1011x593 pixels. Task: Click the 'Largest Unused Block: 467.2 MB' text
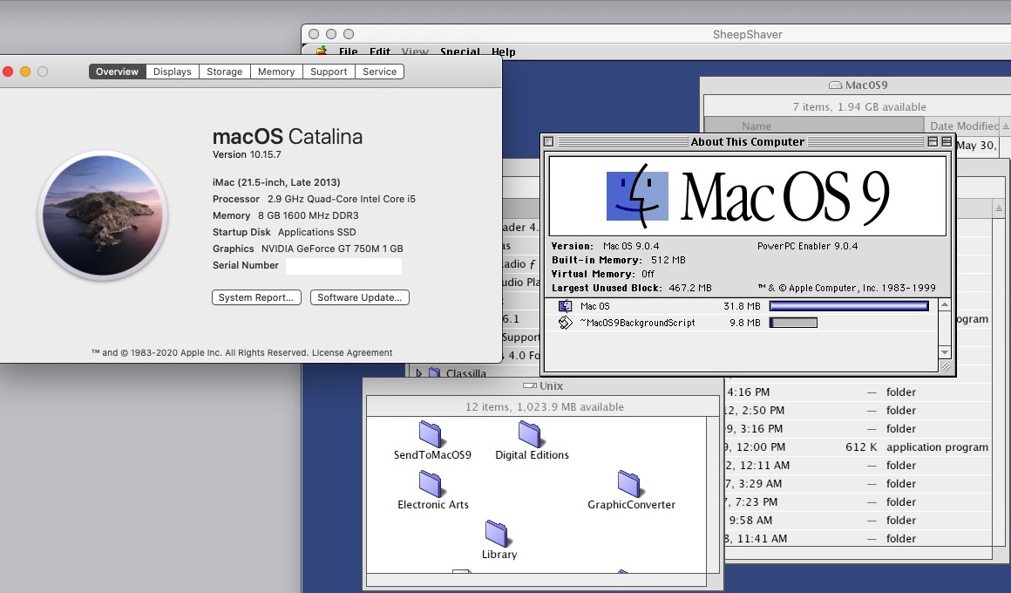[631, 288]
